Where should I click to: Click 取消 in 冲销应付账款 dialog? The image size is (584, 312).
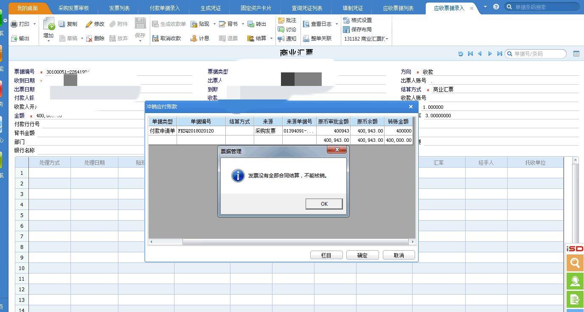(x=399, y=255)
